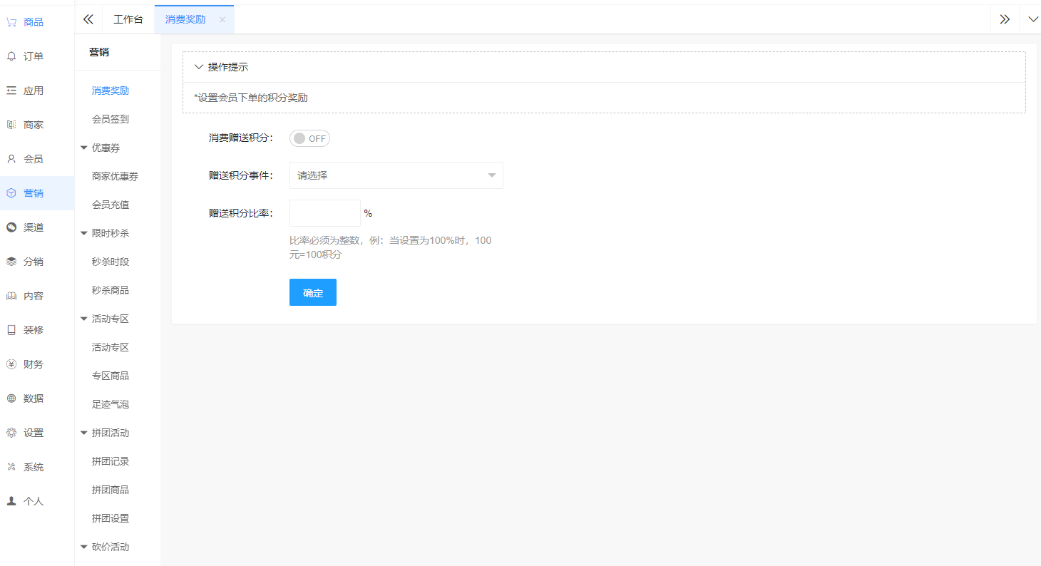Click the blue 确定 button
Screen dimensions: 1041x566
(x=313, y=292)
